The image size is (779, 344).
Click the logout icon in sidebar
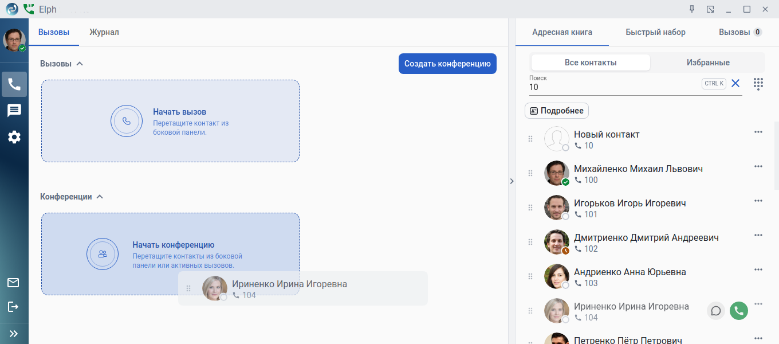[13, 307]
